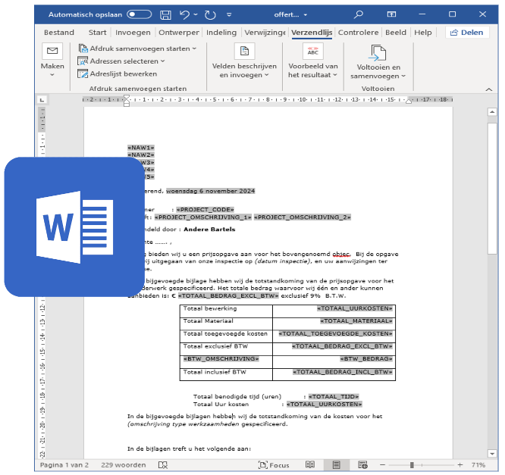Switch to Web Layout view icon
Screen dimensions: 505x475
pos(362,465)
